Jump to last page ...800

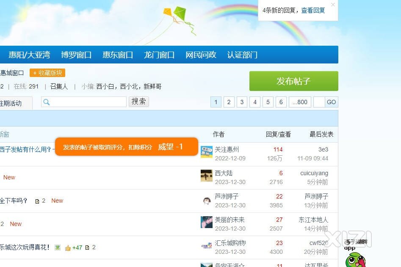click(300, 102)
